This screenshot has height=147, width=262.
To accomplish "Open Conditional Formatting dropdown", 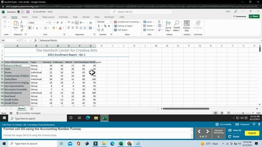I will 127,22.
